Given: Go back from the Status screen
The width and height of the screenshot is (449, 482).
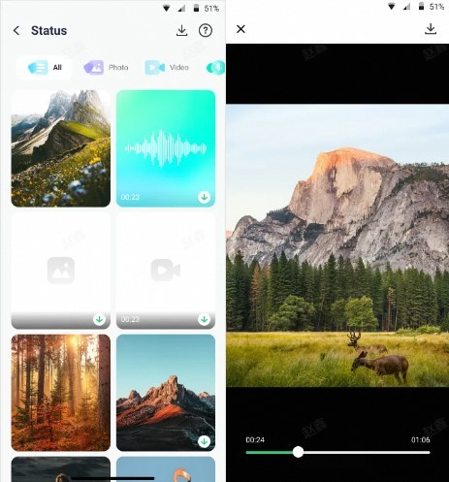Looking at the screenshot, I should click(x=16, y=31).
